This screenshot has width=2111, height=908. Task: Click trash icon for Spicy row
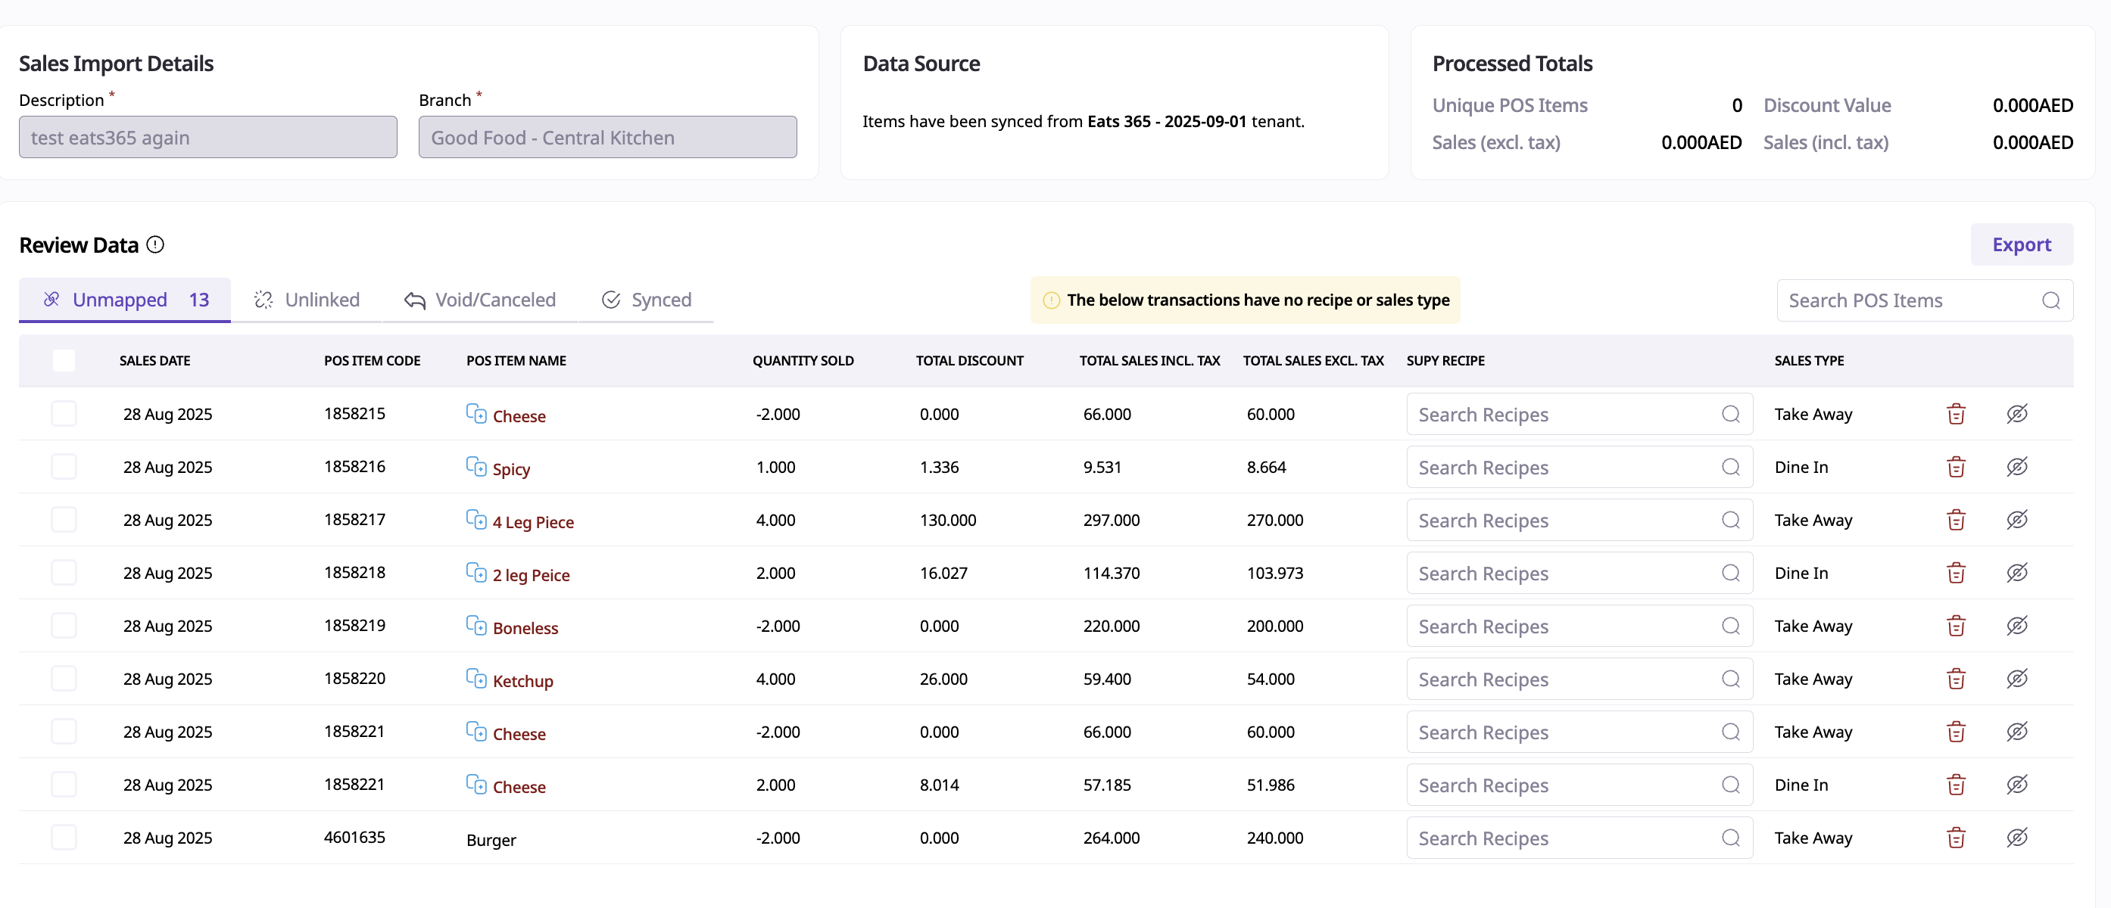[x=1955, y=467]
